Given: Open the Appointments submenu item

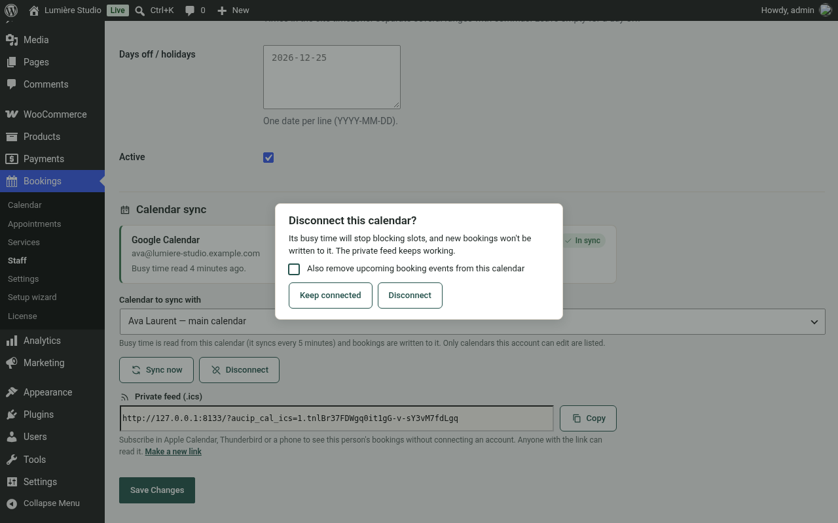Looking at the screenshot, I should point(35,224).
